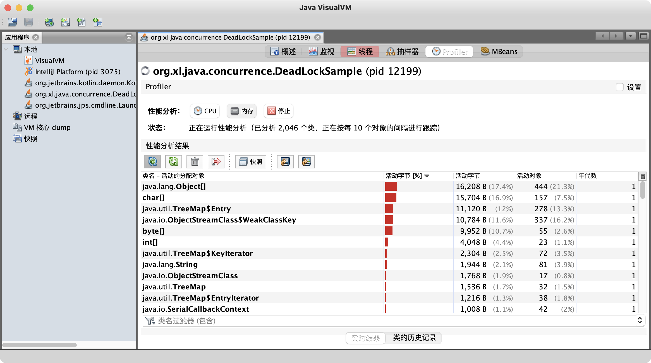Viewport: 651px width, 363px height.
Task: Click the trash garbage collection icon
Action: coord(195,162)
